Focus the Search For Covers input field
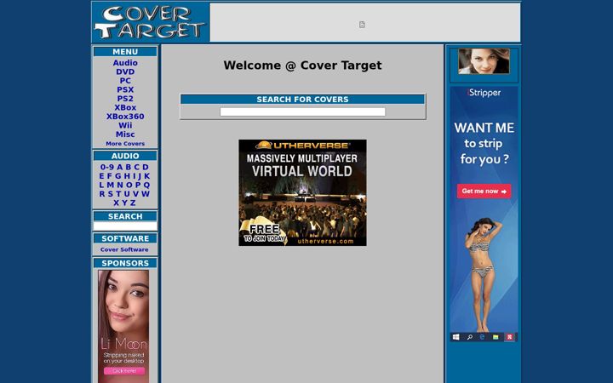This screenshot has width=613, height=383. [302, 112]
